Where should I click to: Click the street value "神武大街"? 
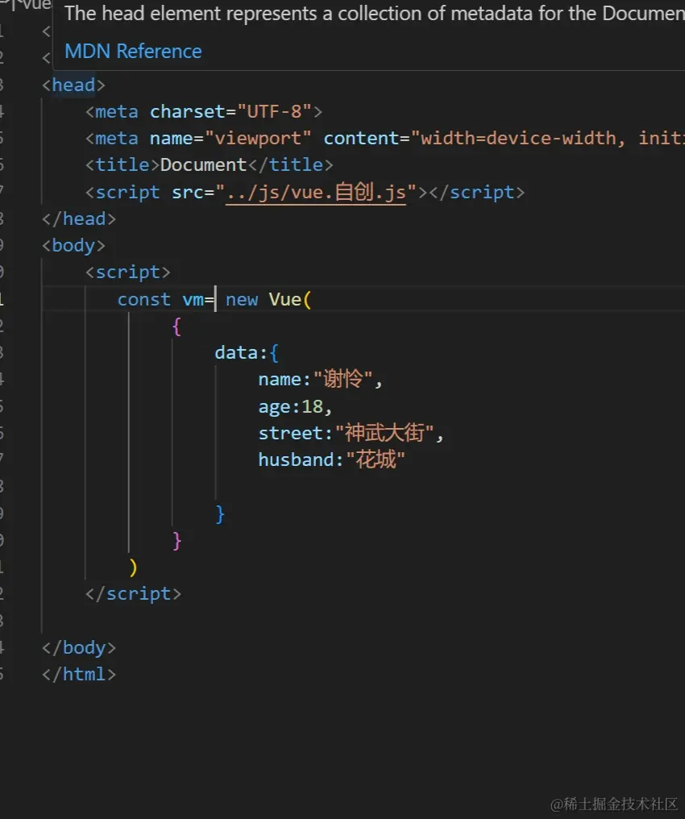[384, 433]
